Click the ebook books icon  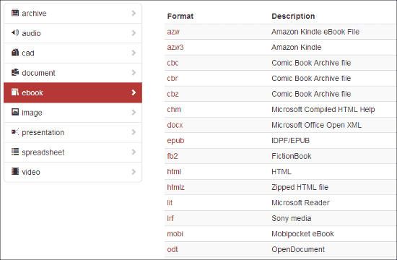15,92
